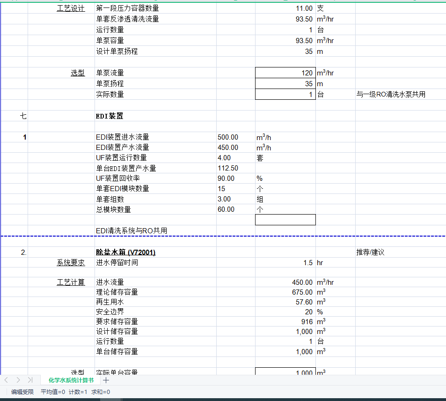Select the cell 与一级RO清洗水泵共用
The image size is (446, 401).
pos(401,95)
